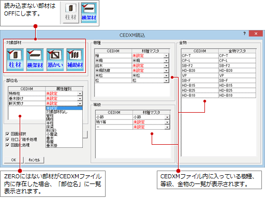
Task: Select 対象部材なし from the open list
Action: point(57,112)
